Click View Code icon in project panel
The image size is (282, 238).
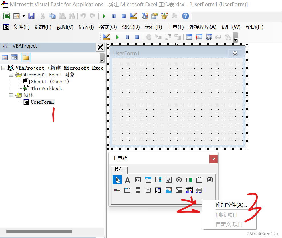pos(5,58)
